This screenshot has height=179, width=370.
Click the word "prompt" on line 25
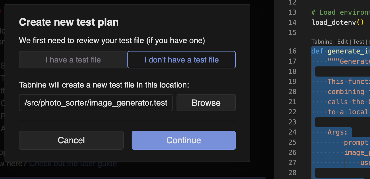[356, 142]
